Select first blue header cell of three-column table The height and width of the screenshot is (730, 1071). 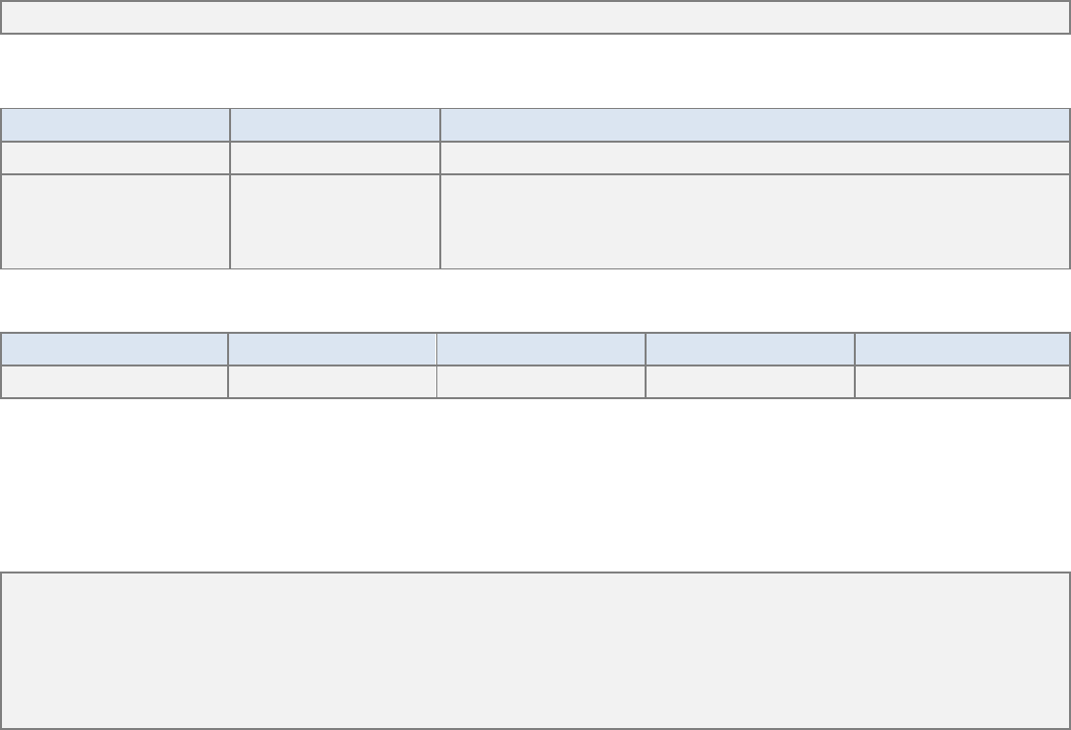(115, 125)
